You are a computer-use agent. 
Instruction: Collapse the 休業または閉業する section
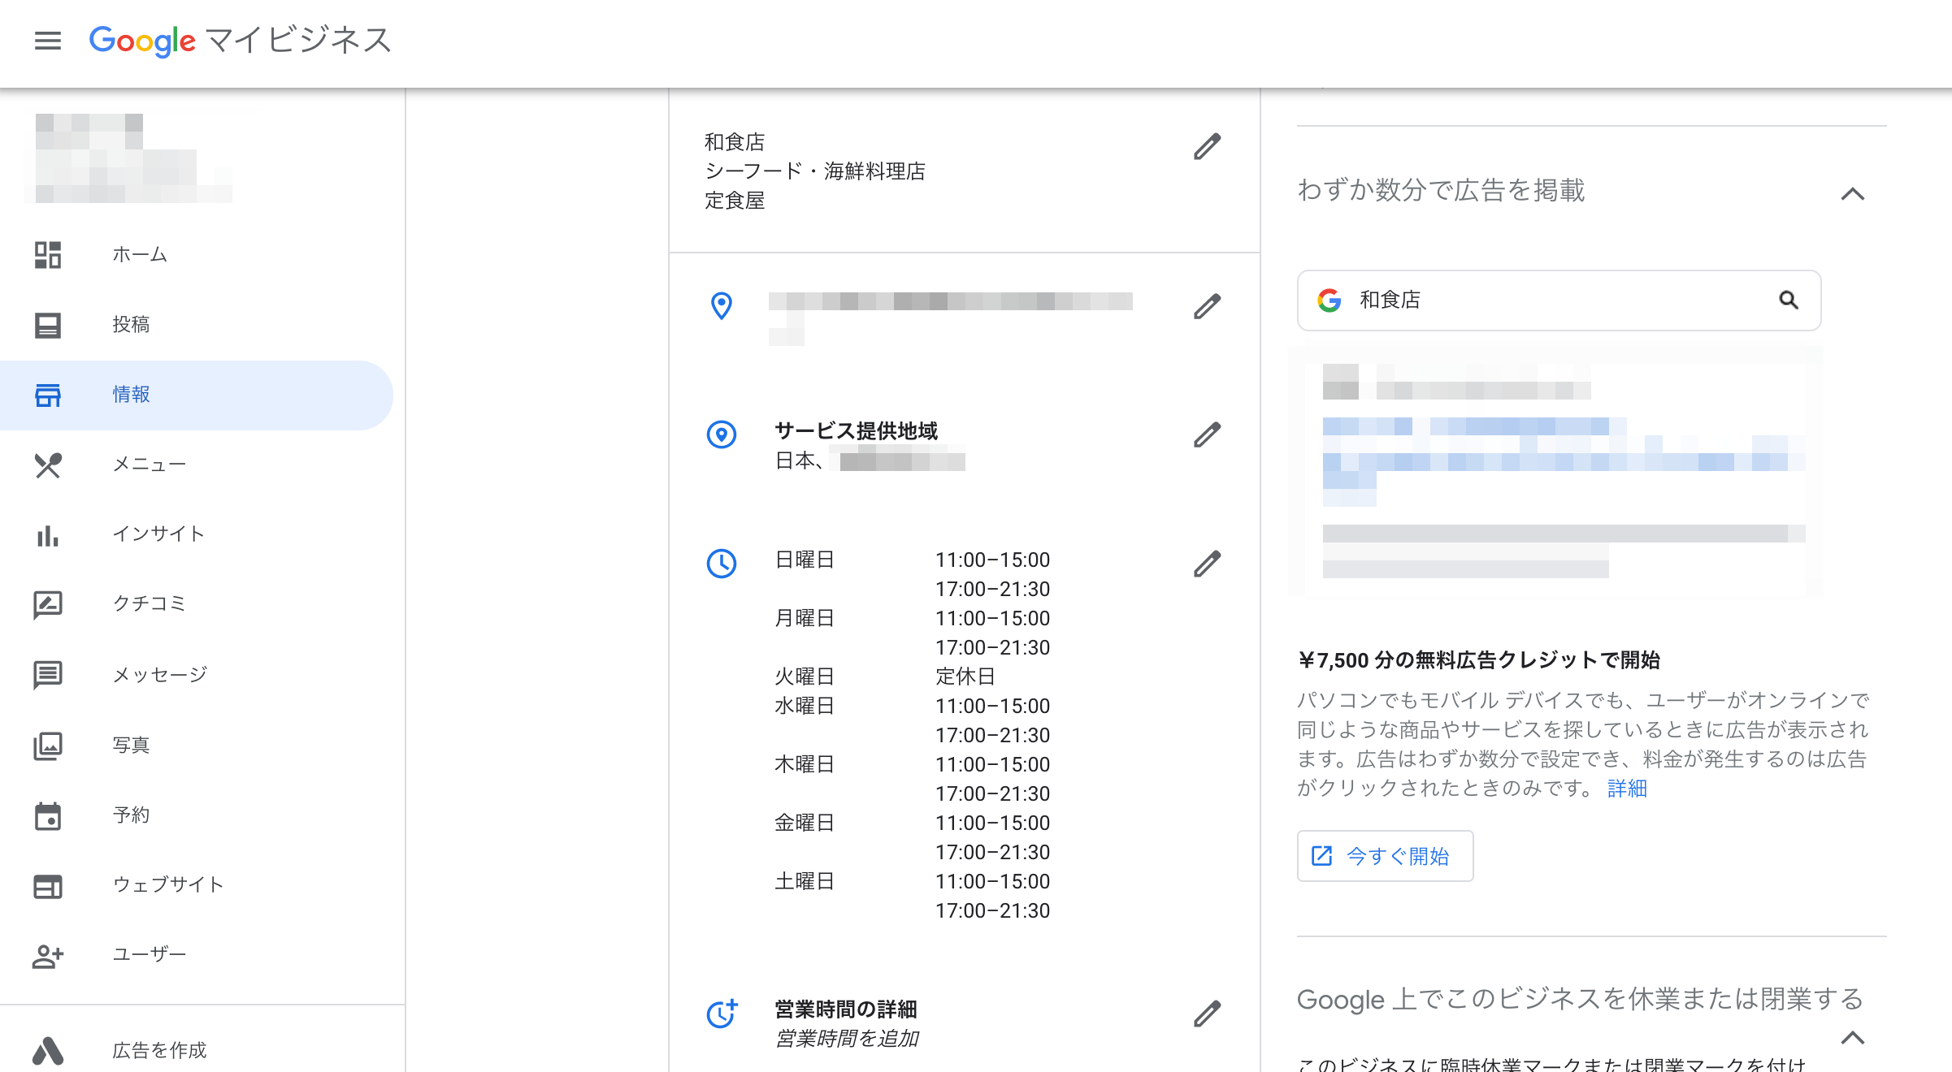pos(1852,1037)
